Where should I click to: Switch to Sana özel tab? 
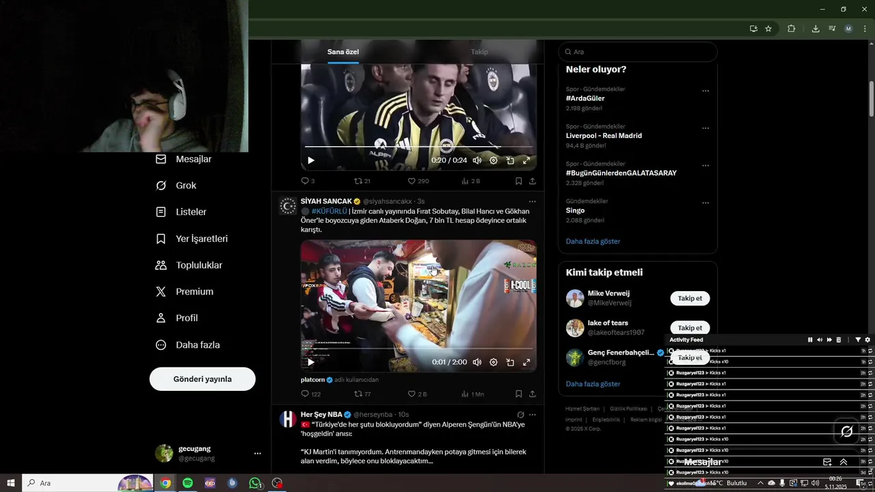pyautogui.click(x=343, y=52)
